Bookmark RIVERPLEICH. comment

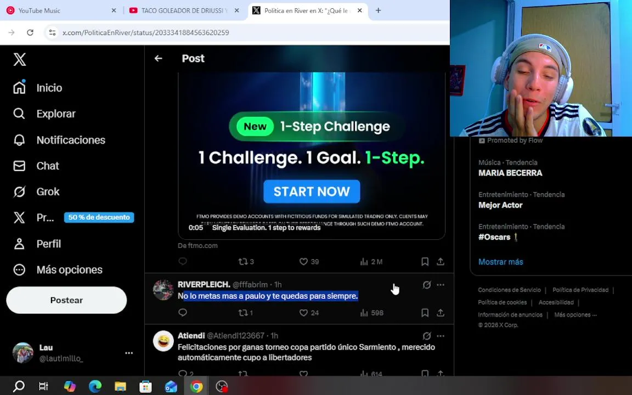pyautogui.click(x=425, y=313)
